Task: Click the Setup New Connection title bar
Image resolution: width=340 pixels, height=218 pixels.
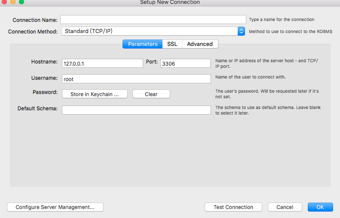Action: pyautogui.click(x=170, y=2)
